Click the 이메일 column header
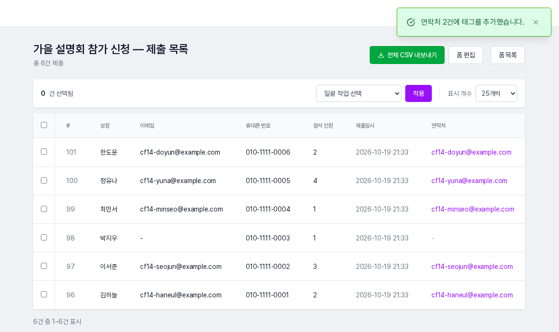Image resolution: width=559 pixels, height=332 pixels. point(147,125)
